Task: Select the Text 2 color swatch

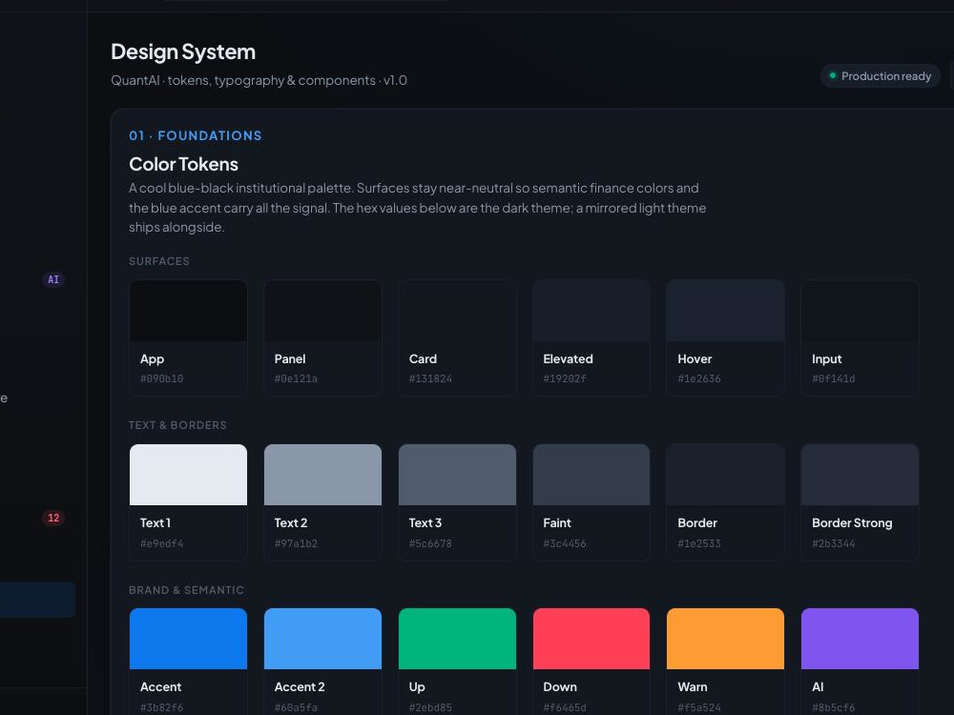Action: click(x=322, y=475)
